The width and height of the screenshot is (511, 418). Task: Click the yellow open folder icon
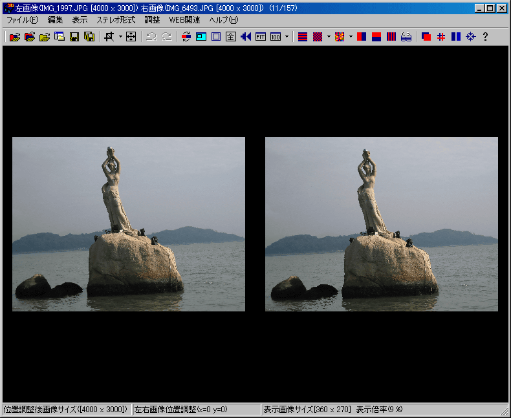[x=45, y=36]
